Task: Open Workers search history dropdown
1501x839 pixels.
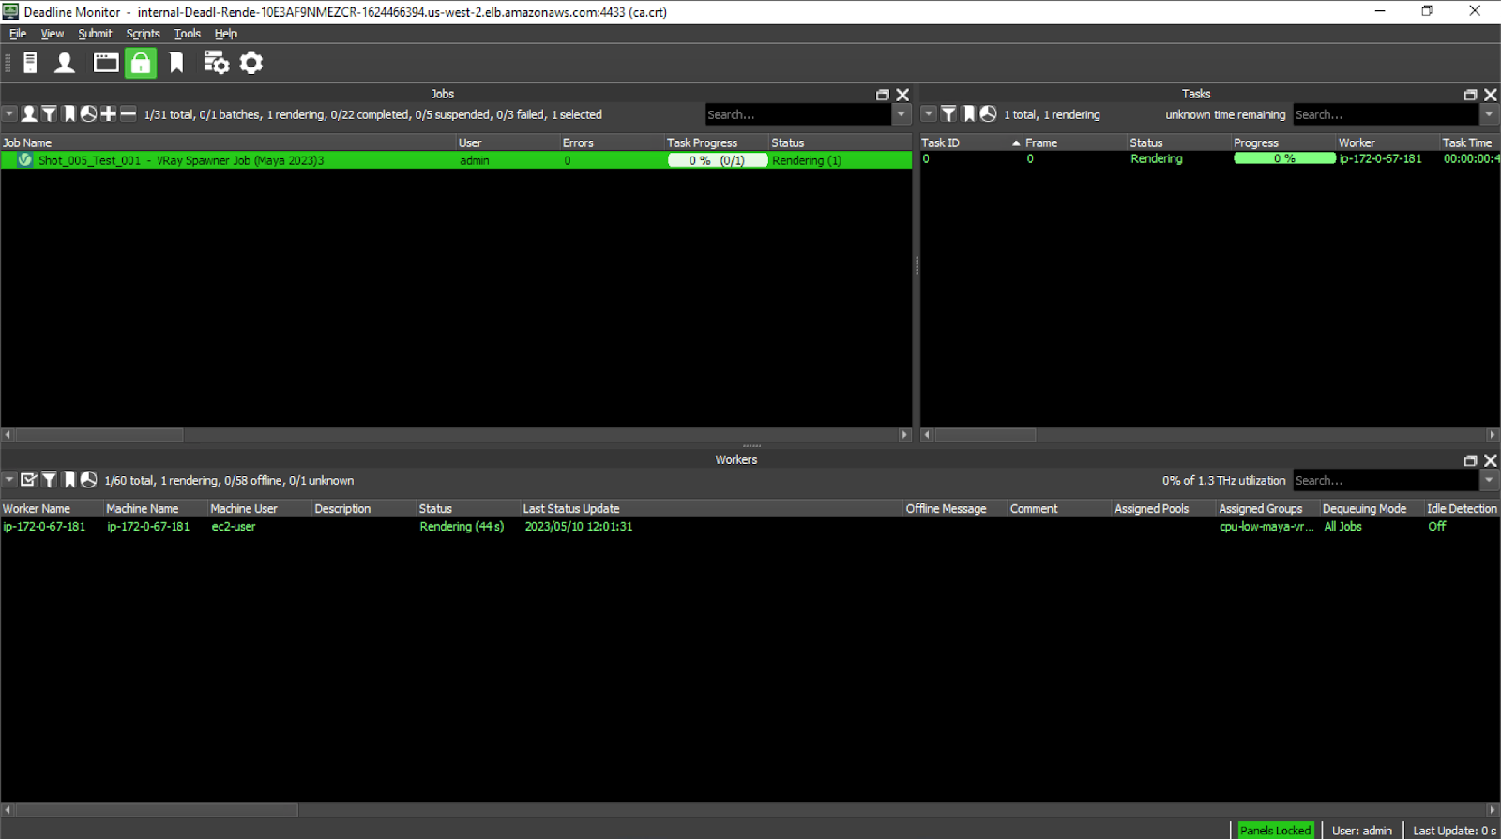Action: coord(1489,480)
